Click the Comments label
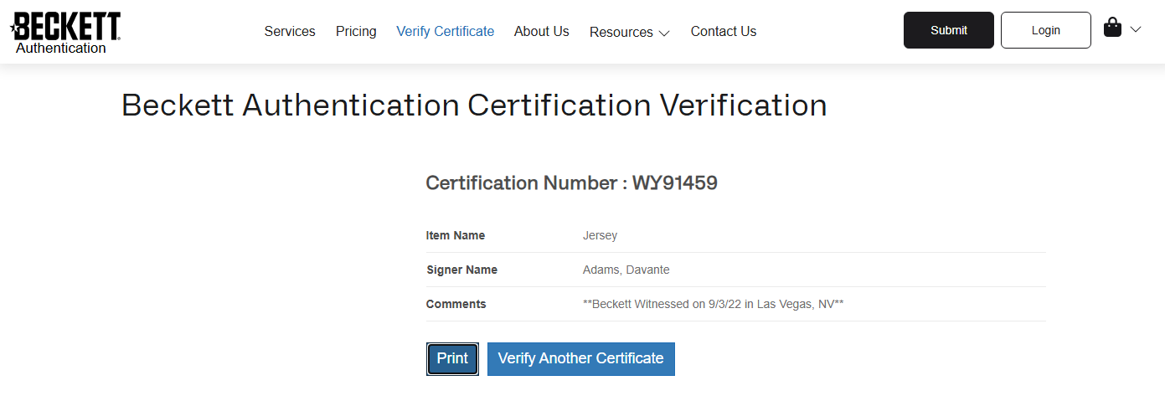1165x401 pixels. coord(456,304)
